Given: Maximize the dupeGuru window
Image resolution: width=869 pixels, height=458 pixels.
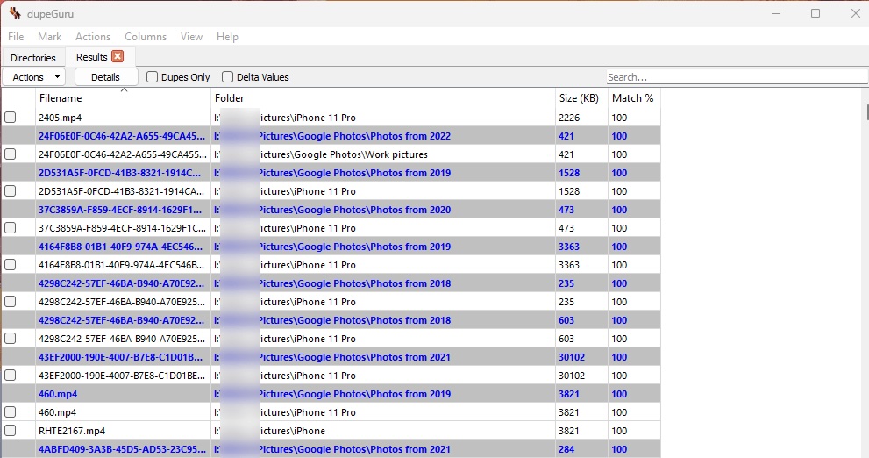Looking at the screenshot, I should point(816,13).
